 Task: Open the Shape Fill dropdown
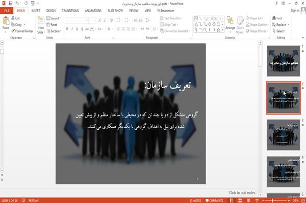(254, 18)
